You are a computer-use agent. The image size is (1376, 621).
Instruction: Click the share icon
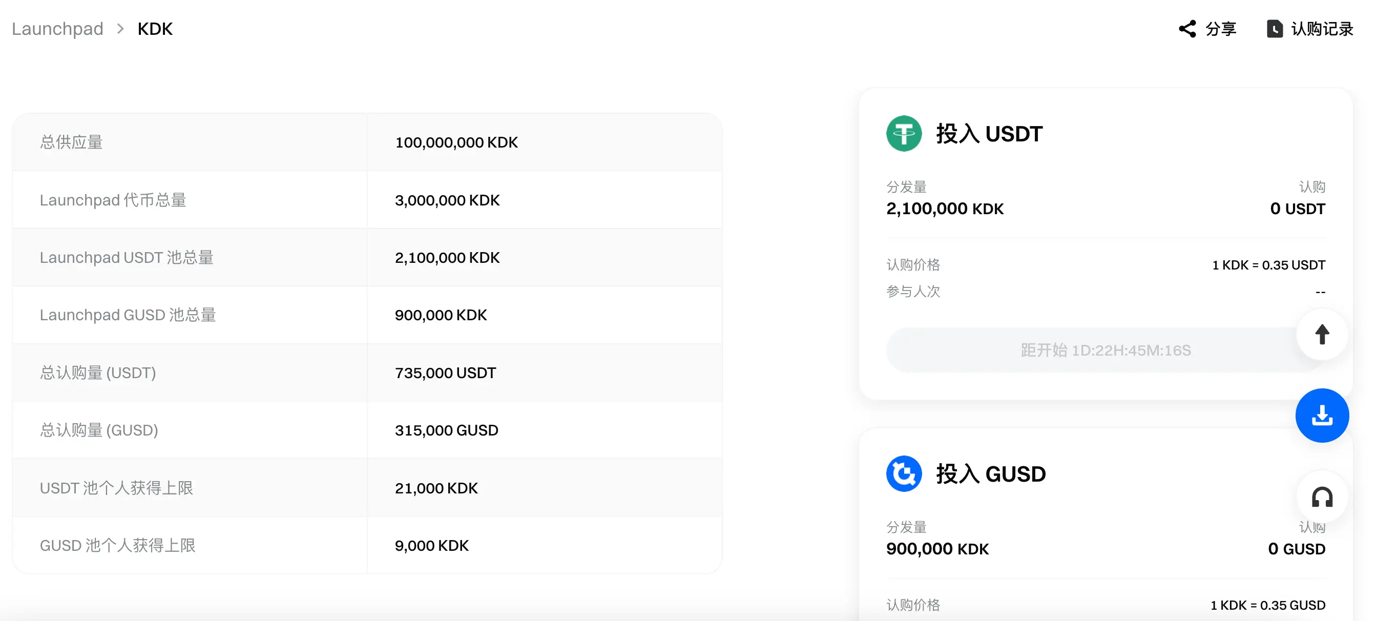[1187, 29]
